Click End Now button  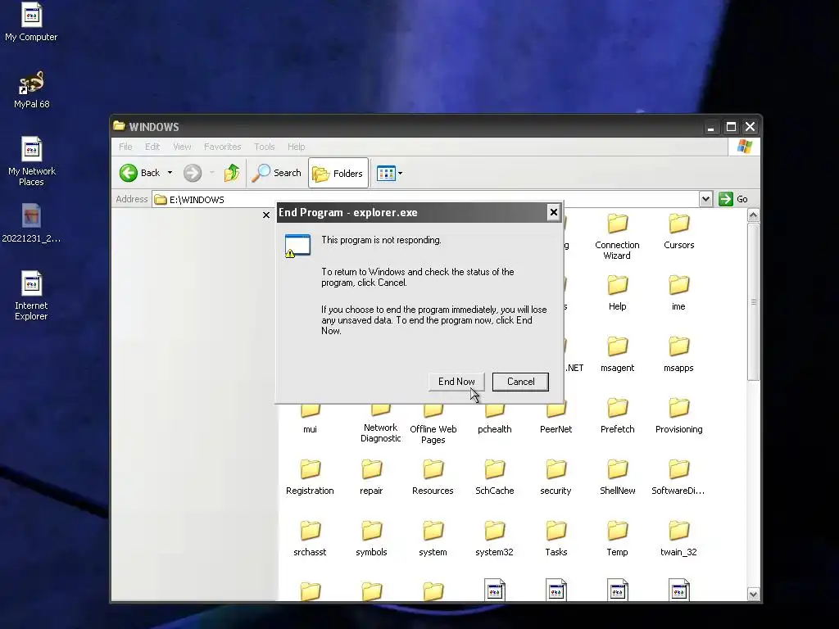[x=456, y=382]
